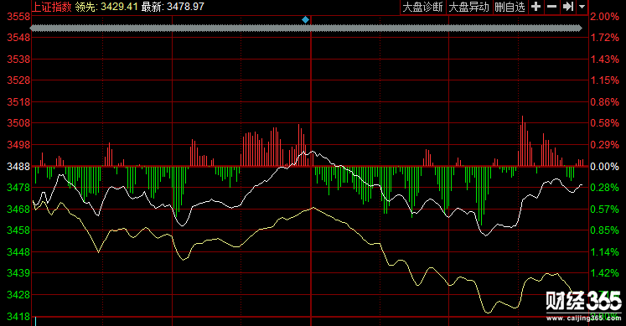Image resolution: width=626 pixels, height=326 pixels.
Task: Open the small triangle dropdown menu
Action: [x=582, y=7]
